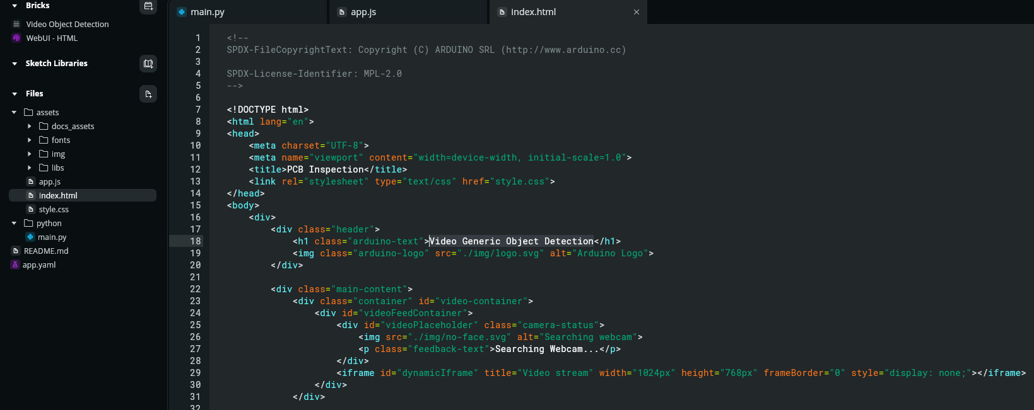
Task: Click the "./img/no-face.svg" src value
Action: 459,337
